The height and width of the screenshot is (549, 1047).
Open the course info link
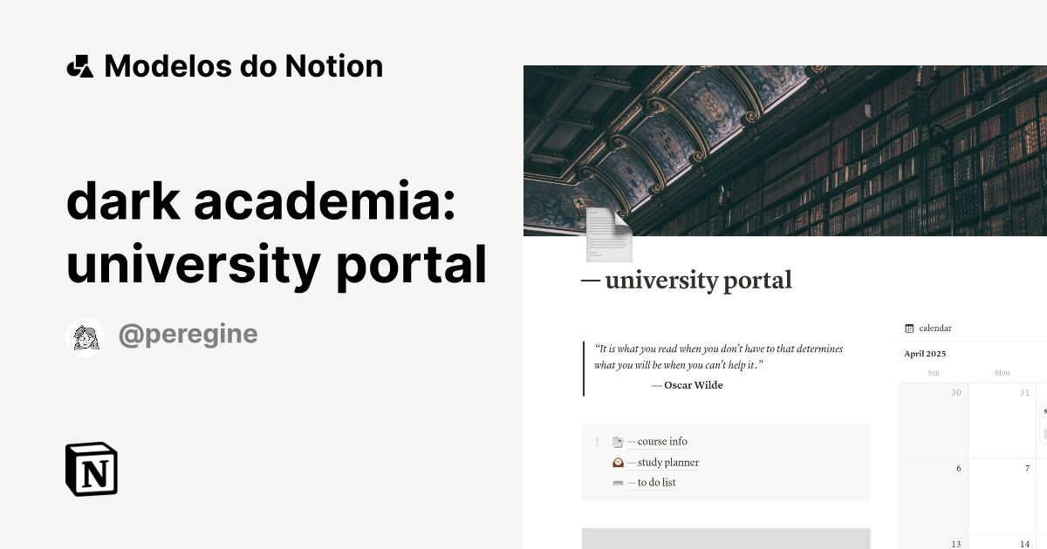[x=664, y=442]
